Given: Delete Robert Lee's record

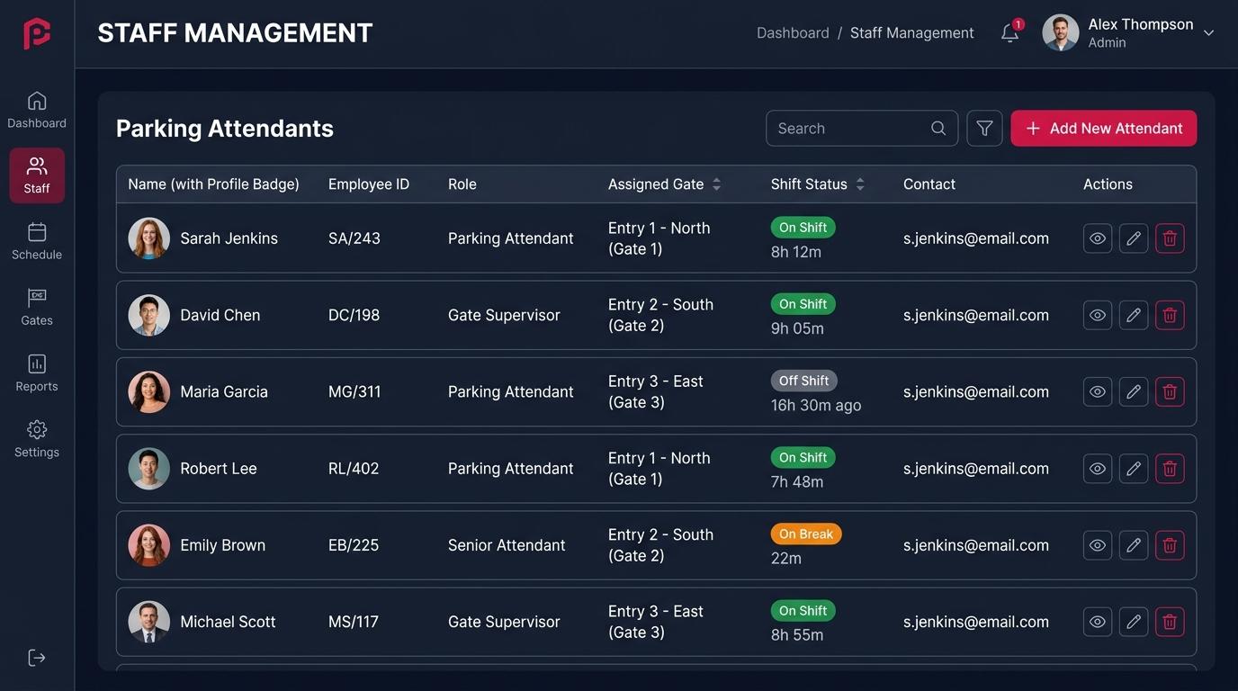Looking at the screenshot, I should (1170, 469).
